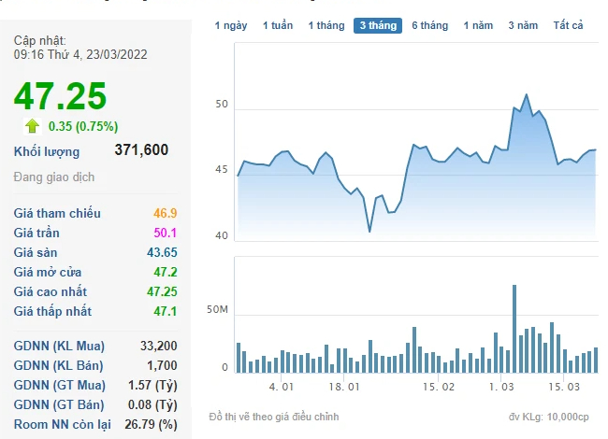Switch chart to 6 tháng range
Image resolution: width=608 pixels, height=439 pixels.
[x=429, y=25]
